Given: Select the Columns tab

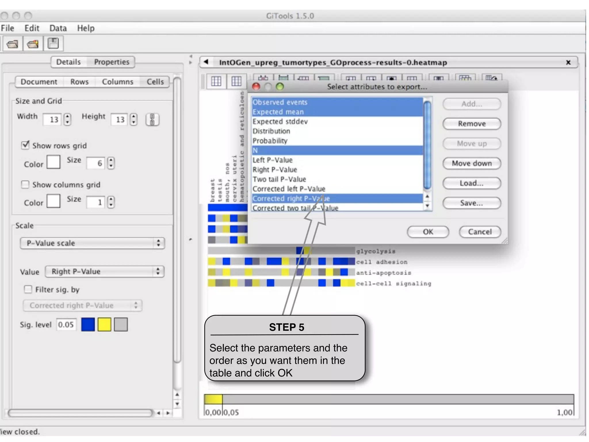Looking at the screenshot, I should [x=118, y=82].
